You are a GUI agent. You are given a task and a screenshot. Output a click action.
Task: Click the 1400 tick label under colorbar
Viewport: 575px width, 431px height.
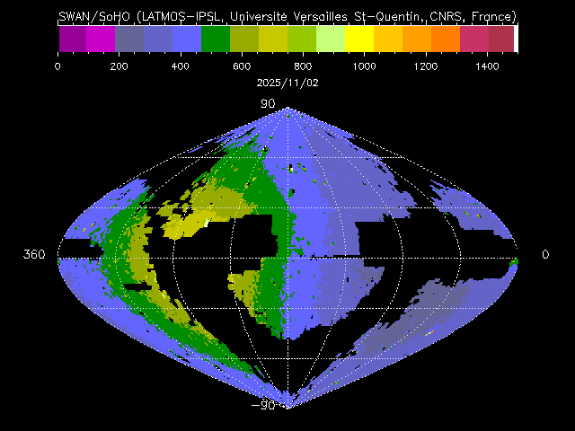pyautogui.click(x=487, y=66)
